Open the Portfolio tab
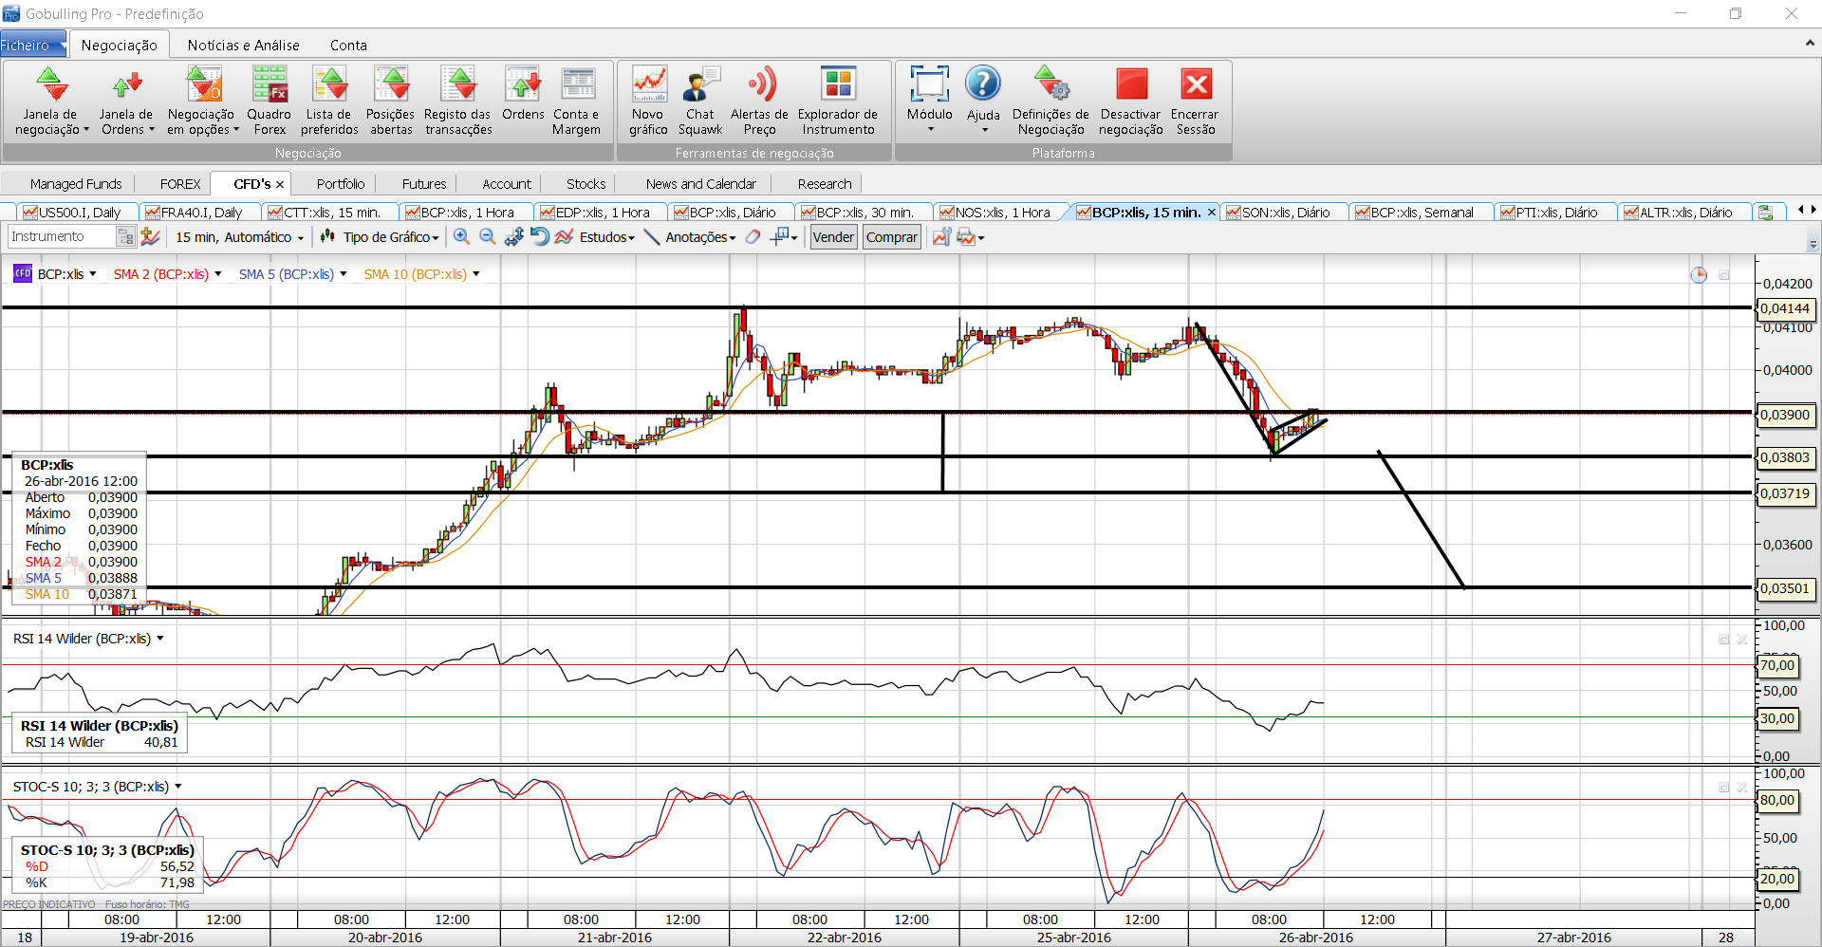The height and width of the screenshot is (947, 1822). (x=341, y=184)
